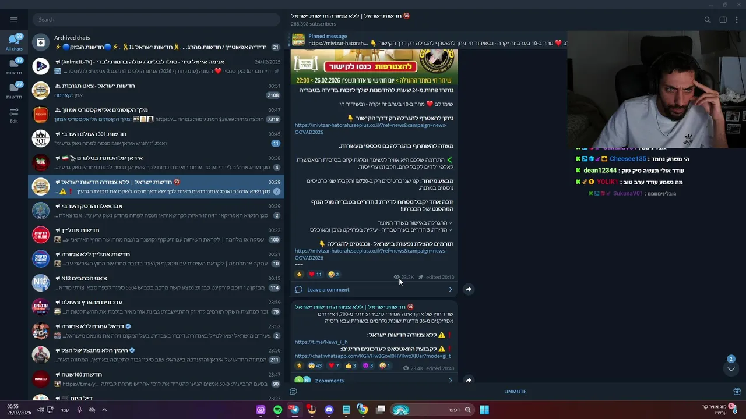Open the הימין הלא מתנצל של הצל channel
Viewport: 746px width, 419px height.
pyautogui.click(x=156, y=355)
